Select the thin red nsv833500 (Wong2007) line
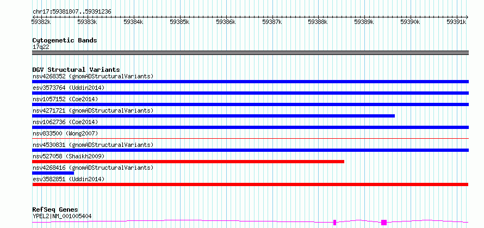The height and width of the screenshot is (228, 484). [250, 138]
